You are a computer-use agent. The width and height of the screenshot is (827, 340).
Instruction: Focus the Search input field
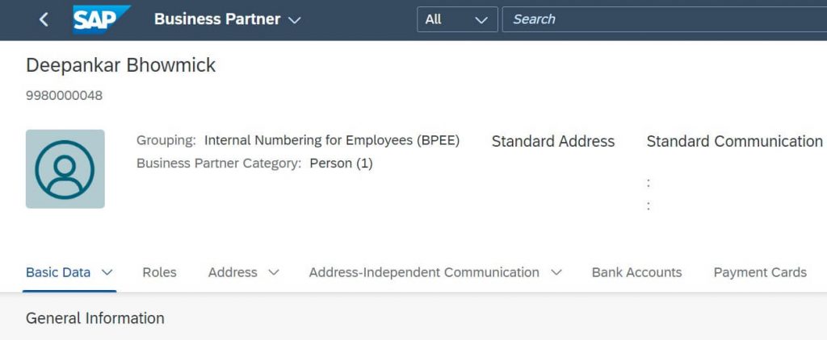(665, 19)
